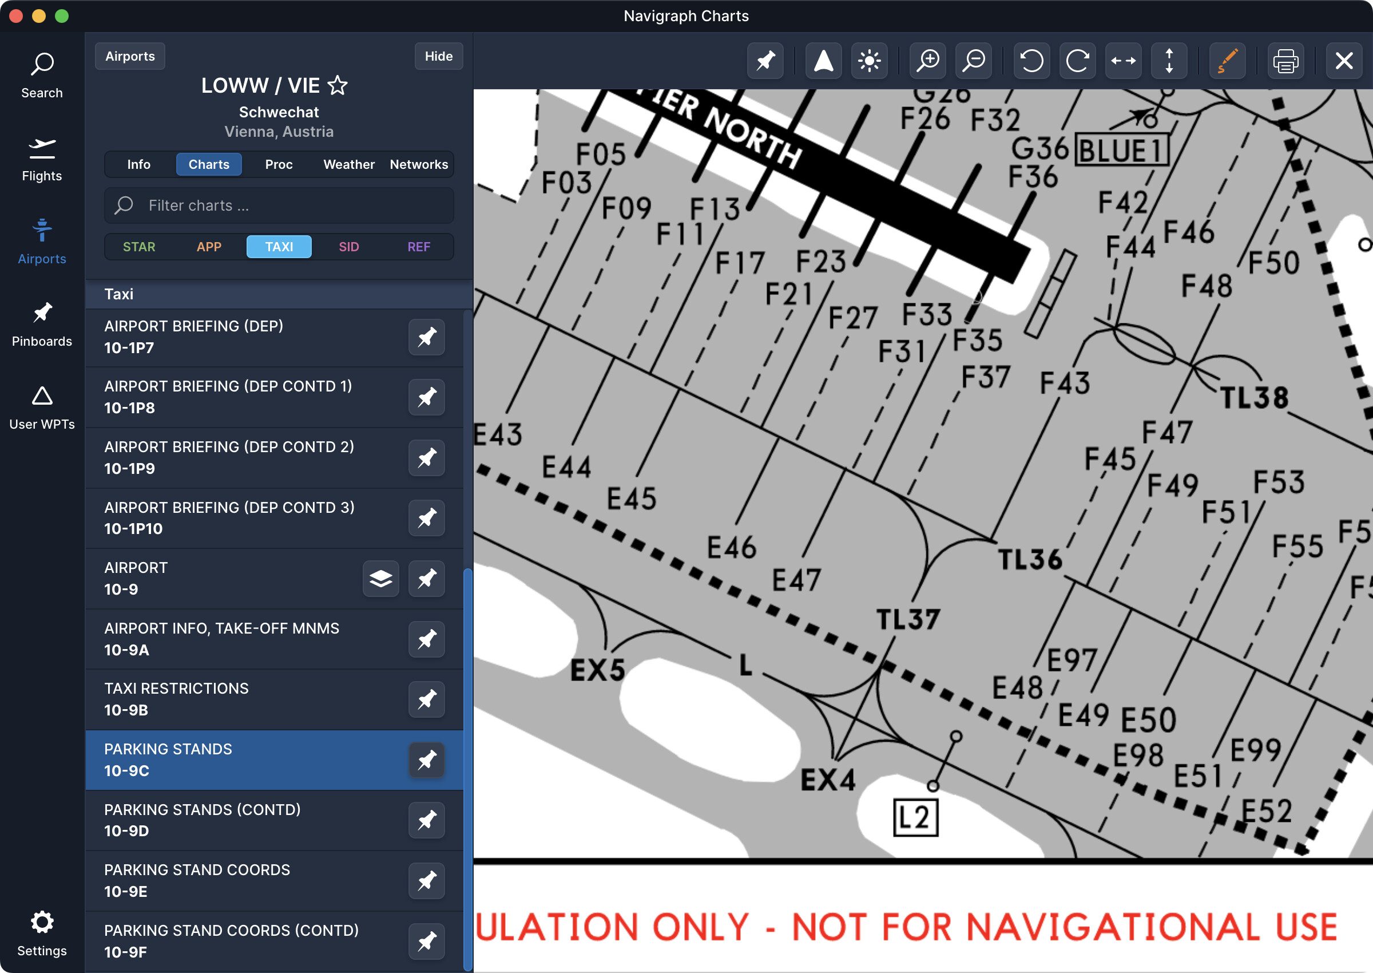Pin the PARKING STANDS 10-9C chart
This screenshot has width=1373, height=973.
point(426,760)
